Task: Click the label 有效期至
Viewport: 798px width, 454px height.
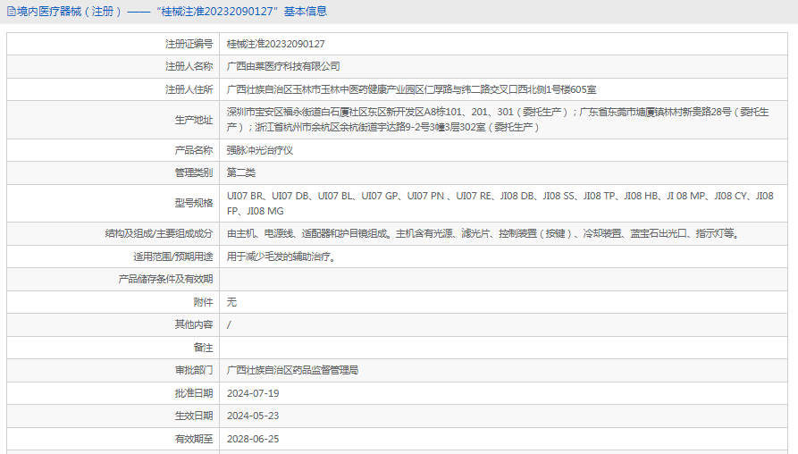Action: point(194,439)
